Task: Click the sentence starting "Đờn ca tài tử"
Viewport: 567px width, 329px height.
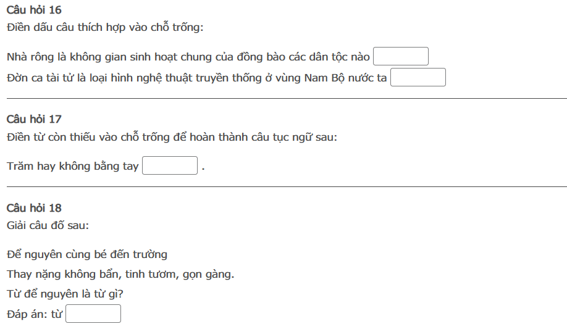Action: (x=197, y=78)
